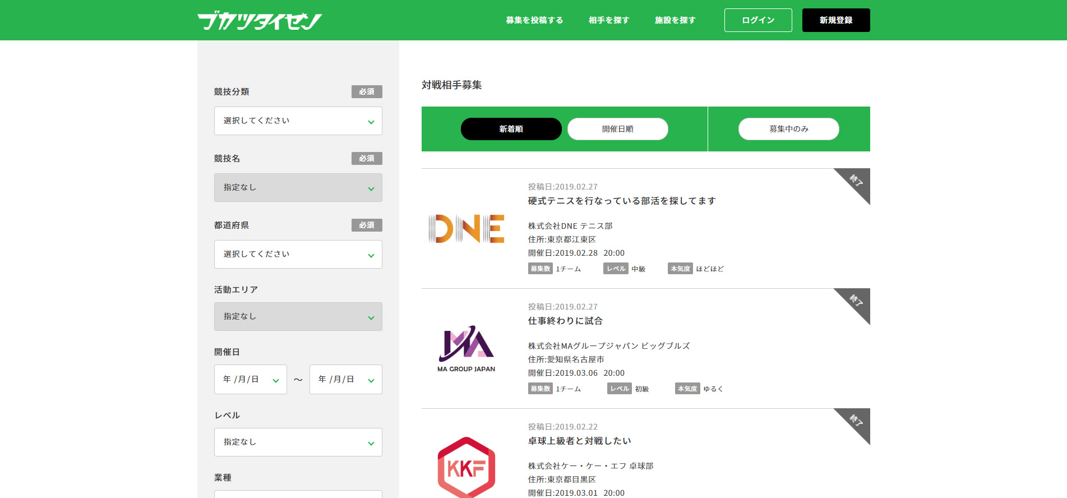The width and height of the screenshot is (1067, 498).
Task: Open the 都道府県 select box
Action: [298, 255]
